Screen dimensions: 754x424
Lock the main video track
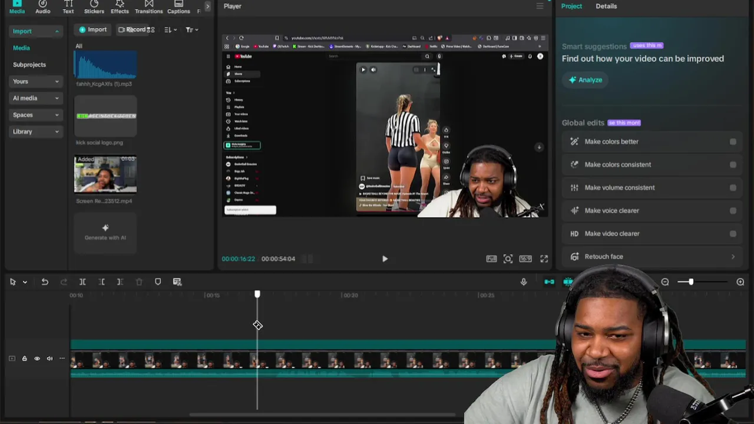(x=24, y=358)
